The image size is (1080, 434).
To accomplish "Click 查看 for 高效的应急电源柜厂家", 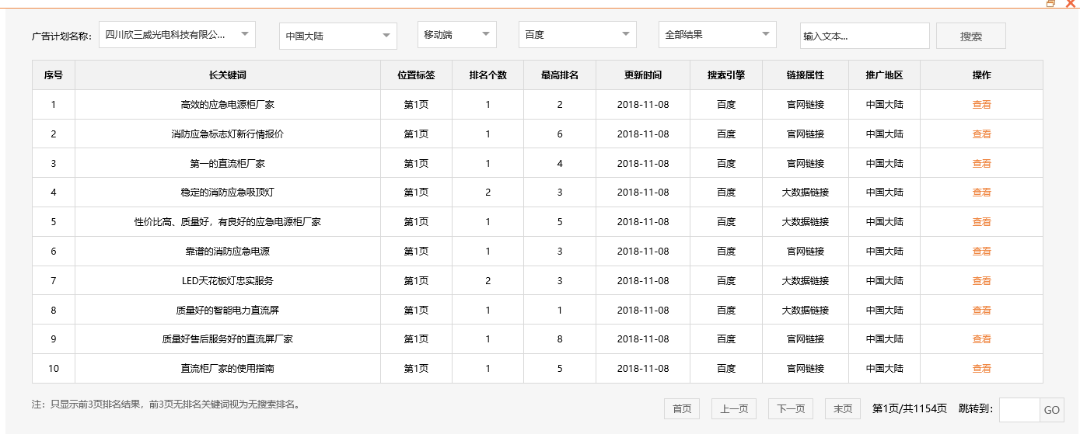I will (x=981, y=105).
